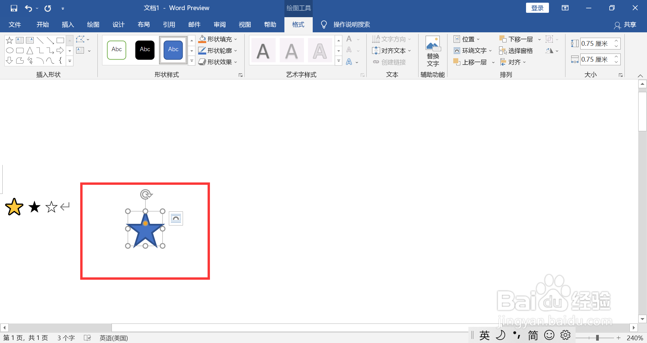647x343 pixels.
Task: Increase shape height with up spinner
Action: click(x=616, y=41)
